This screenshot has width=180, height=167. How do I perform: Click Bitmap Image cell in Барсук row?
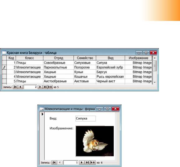click(139, 72)
